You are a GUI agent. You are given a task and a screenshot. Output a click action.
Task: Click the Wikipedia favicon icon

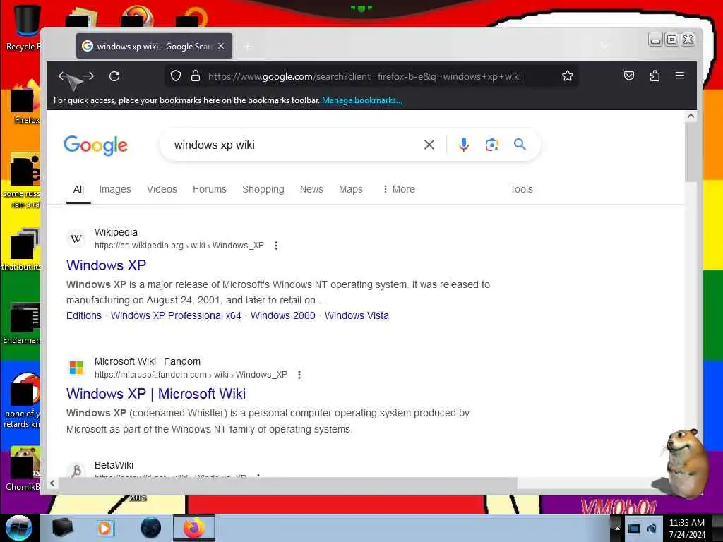click(x=76, y=239)
